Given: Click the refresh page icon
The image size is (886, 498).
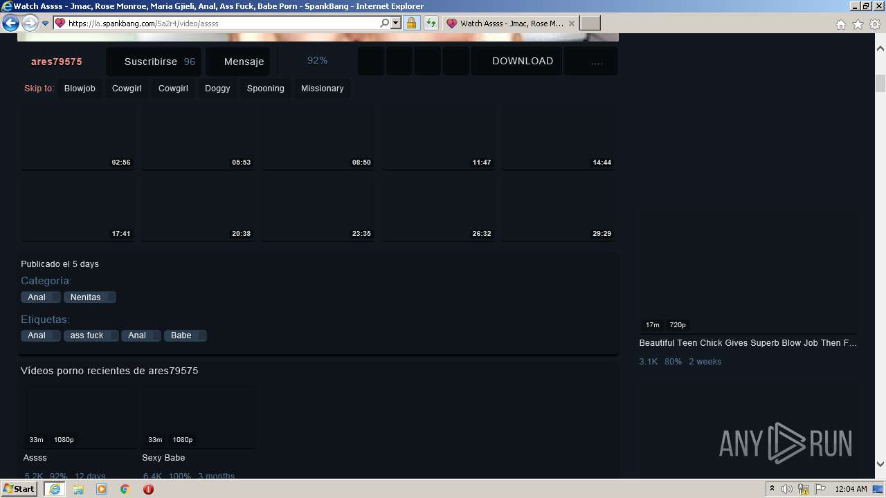Looking at the screenshot, I should (431, 23).
